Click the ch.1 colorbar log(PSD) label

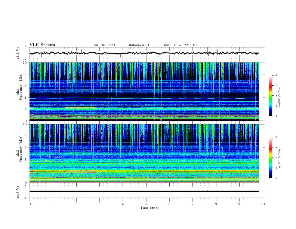click(x=280, y=98)
